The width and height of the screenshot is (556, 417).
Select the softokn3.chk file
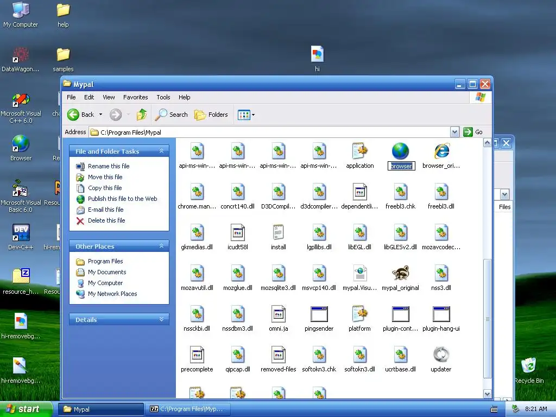[x=319, y=355]
